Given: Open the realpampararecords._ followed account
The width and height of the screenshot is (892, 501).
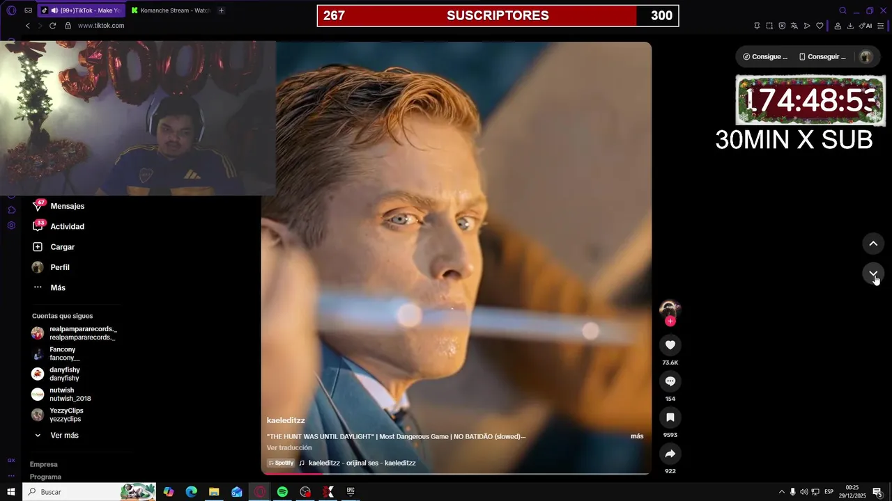Looking at the screenshot, I should pyautogui.click(x=75, y=333).
